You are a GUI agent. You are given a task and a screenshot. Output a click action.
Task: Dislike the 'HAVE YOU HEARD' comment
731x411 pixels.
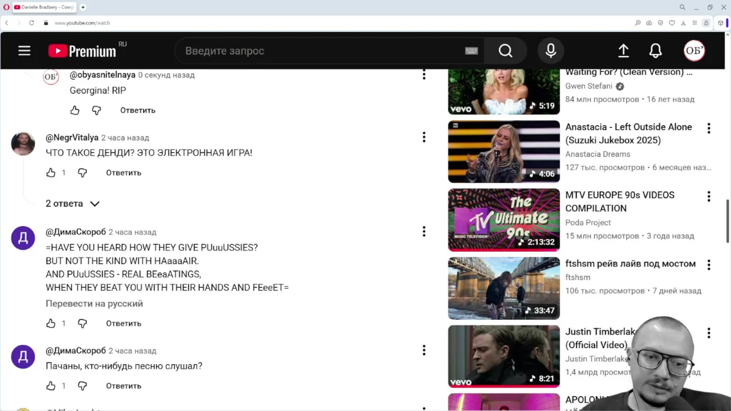(x=82, y=323)
